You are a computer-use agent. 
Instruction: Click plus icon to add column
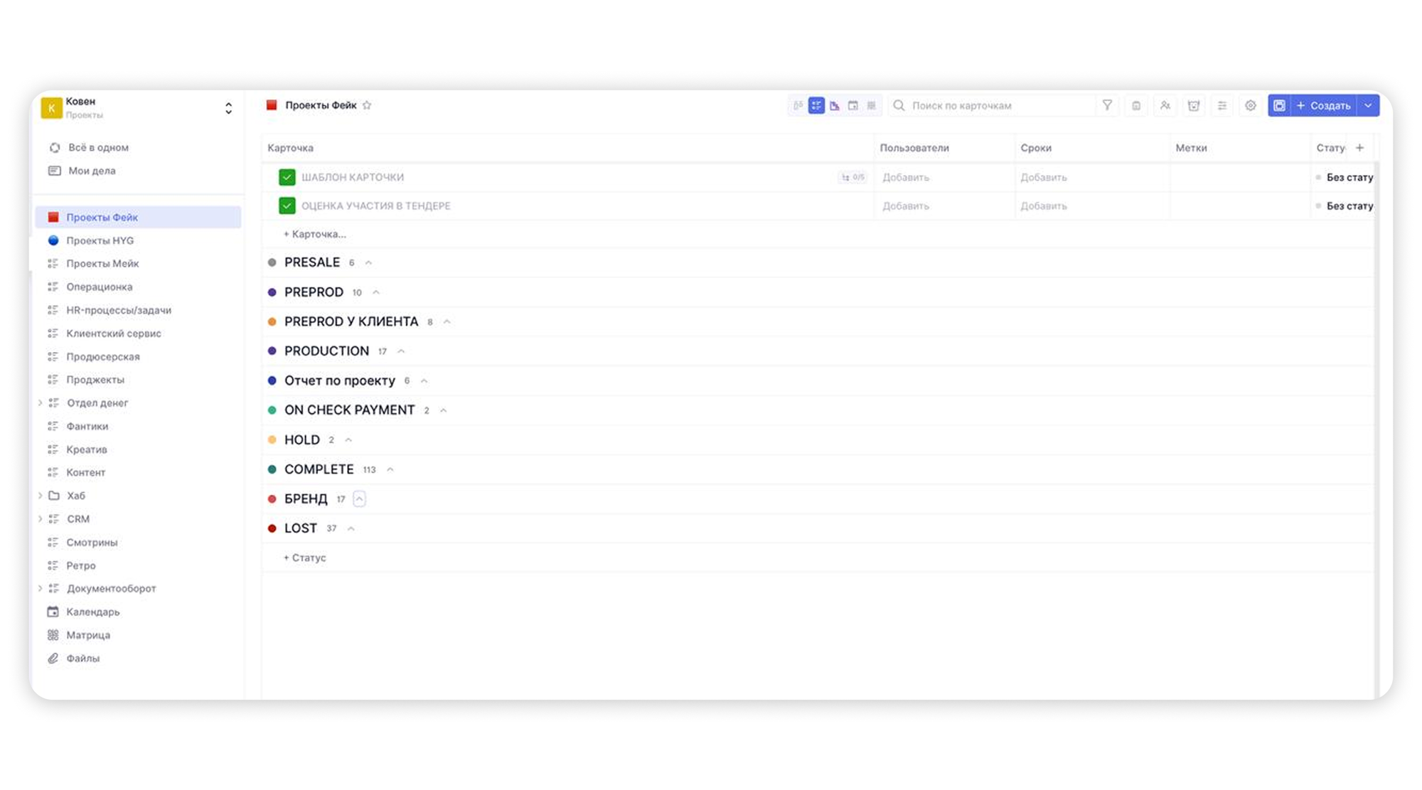[1359, 148]
